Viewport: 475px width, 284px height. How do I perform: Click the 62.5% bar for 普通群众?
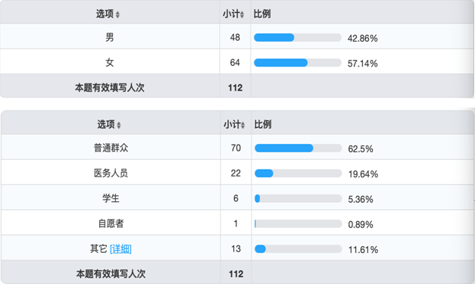point(298,148)
